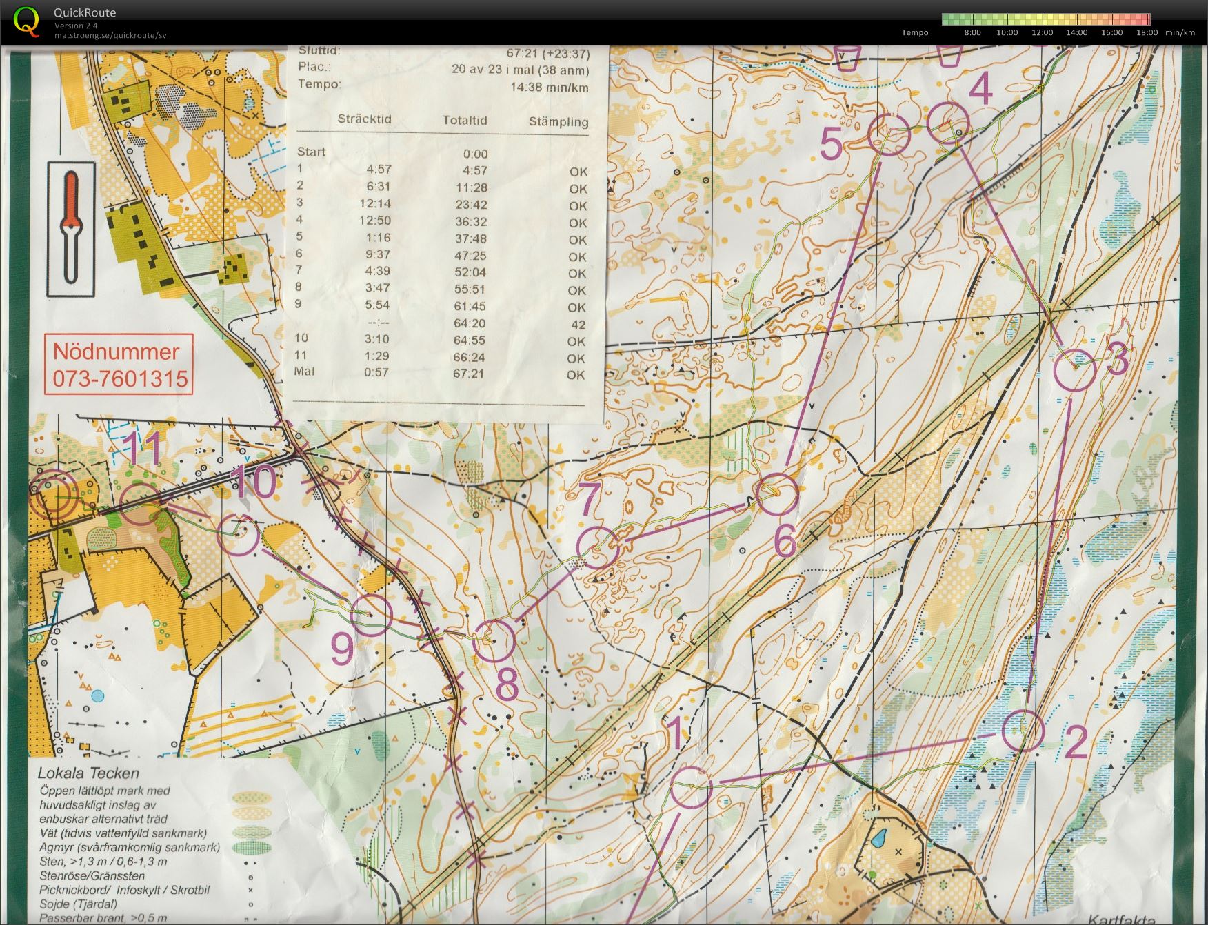The image size is (1208, 925).
Task: Select control circle 6 on the map
Action: pyautogui.click(x=777, y=494)
